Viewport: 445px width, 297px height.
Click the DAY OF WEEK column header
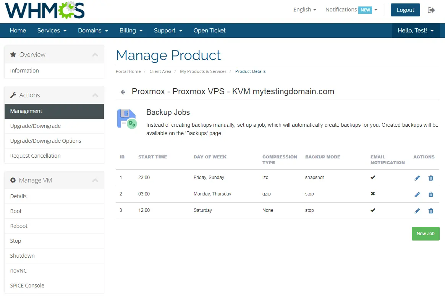pyautogui.click(x=210, y=157)
